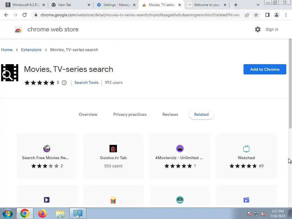
Task: Click the 'Gooloo.tv Tab' title text
Action: coord(113,158)
